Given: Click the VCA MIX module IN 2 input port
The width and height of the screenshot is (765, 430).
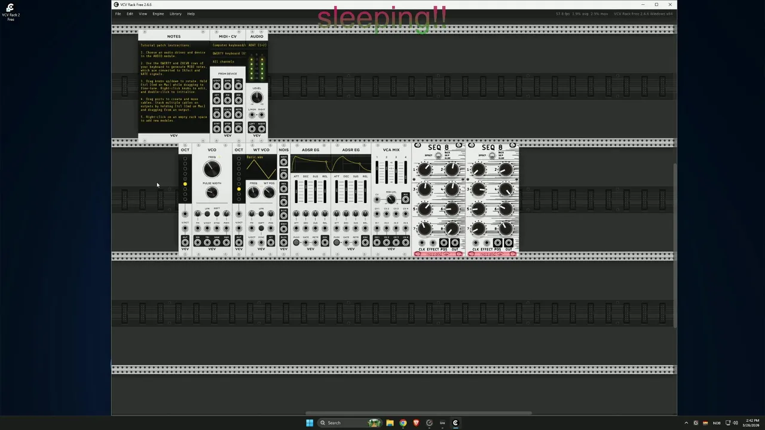Looking at the screenshot, I should [387, 228].
